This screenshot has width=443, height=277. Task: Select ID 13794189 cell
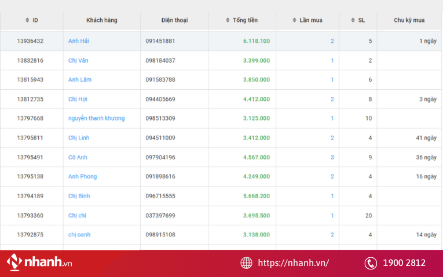[30, 196]
